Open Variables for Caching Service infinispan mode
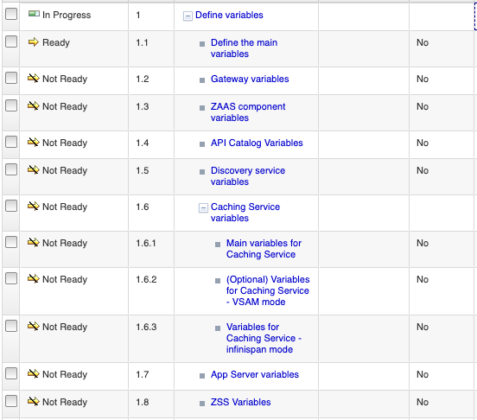477x420 pixels. pyautogui.click(x=264, y=338)
